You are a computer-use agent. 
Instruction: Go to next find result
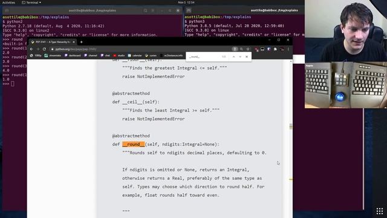click(x=240, y=57)
